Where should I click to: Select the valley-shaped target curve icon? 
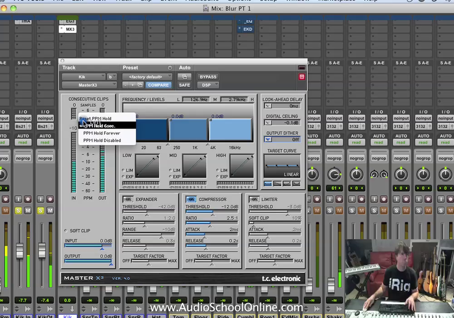coord(296,184)
